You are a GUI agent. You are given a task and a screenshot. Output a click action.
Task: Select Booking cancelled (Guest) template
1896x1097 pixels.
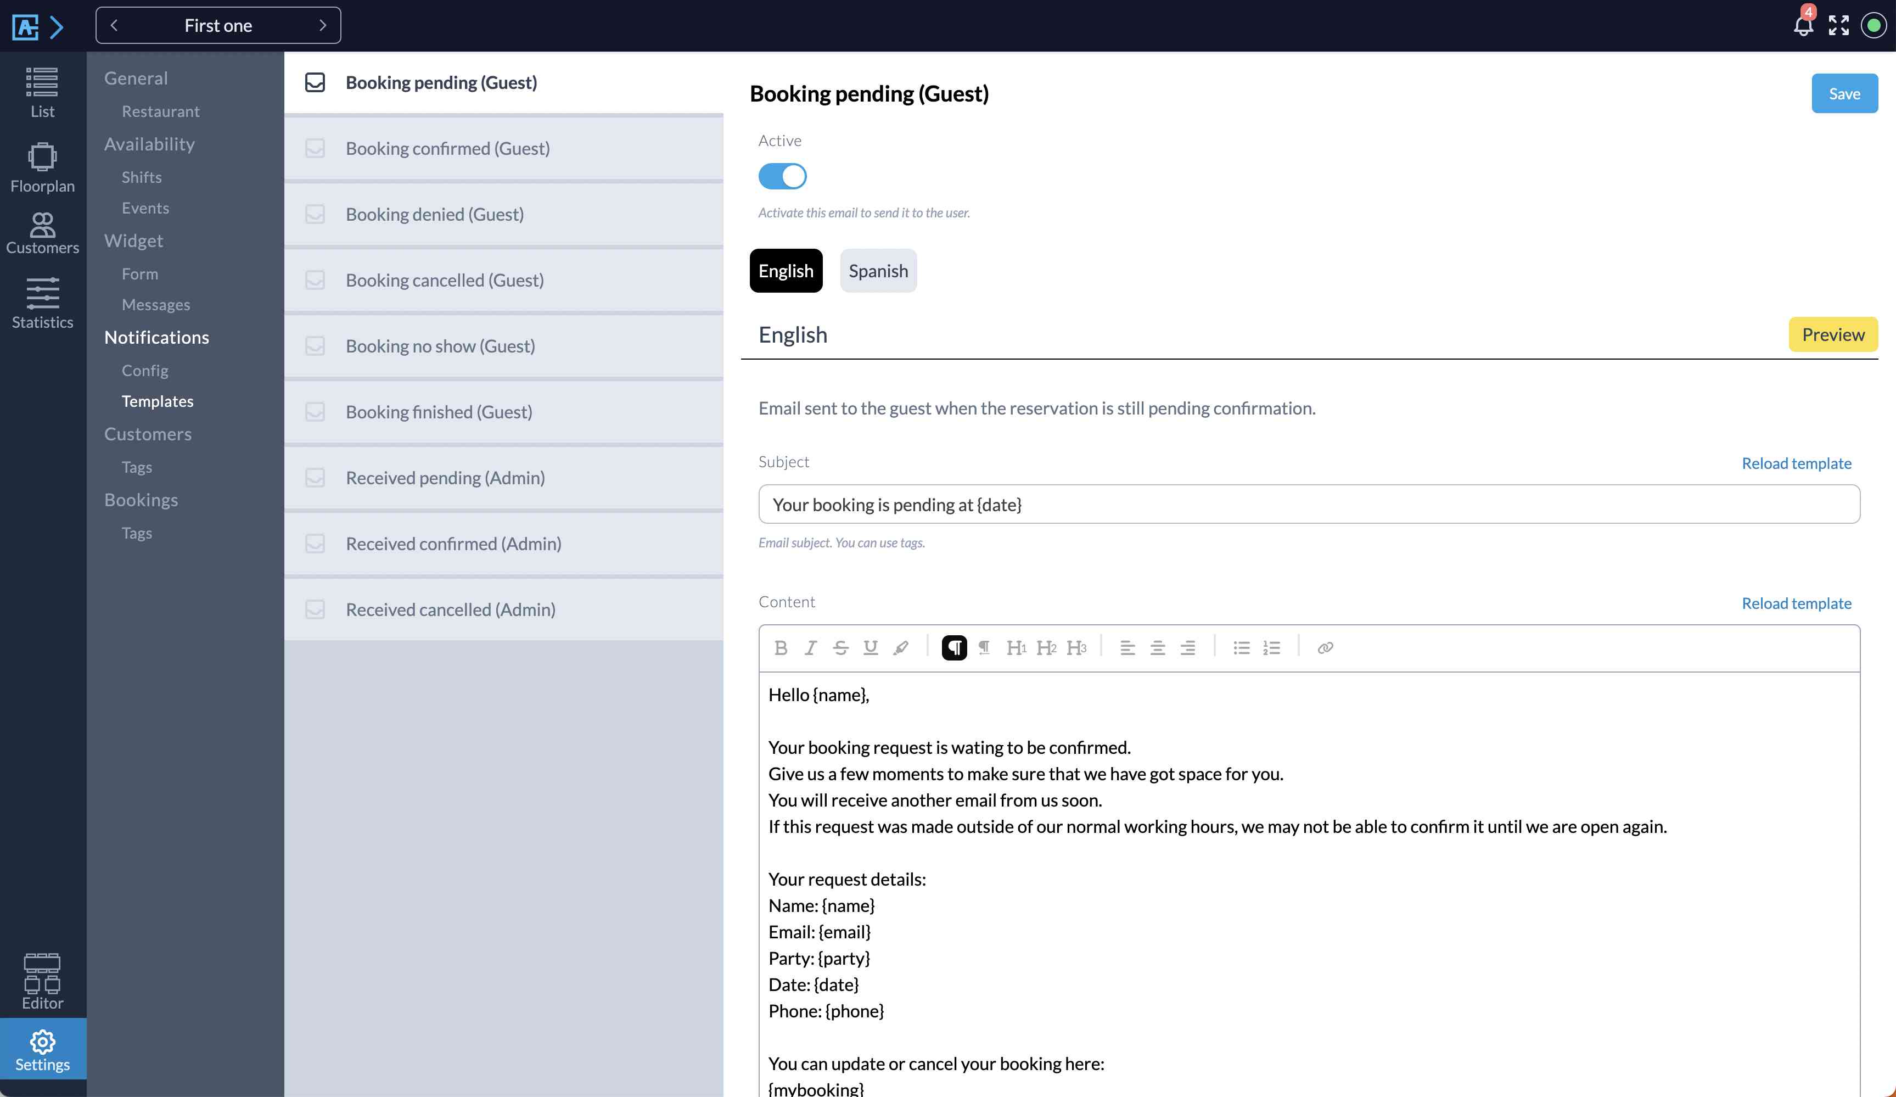[503, 280]
